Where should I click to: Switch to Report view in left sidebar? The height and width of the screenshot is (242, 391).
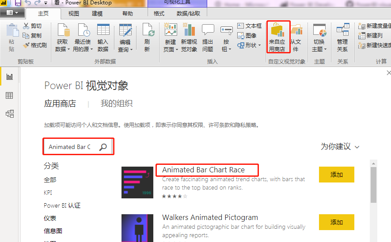(x=9, y=77)
